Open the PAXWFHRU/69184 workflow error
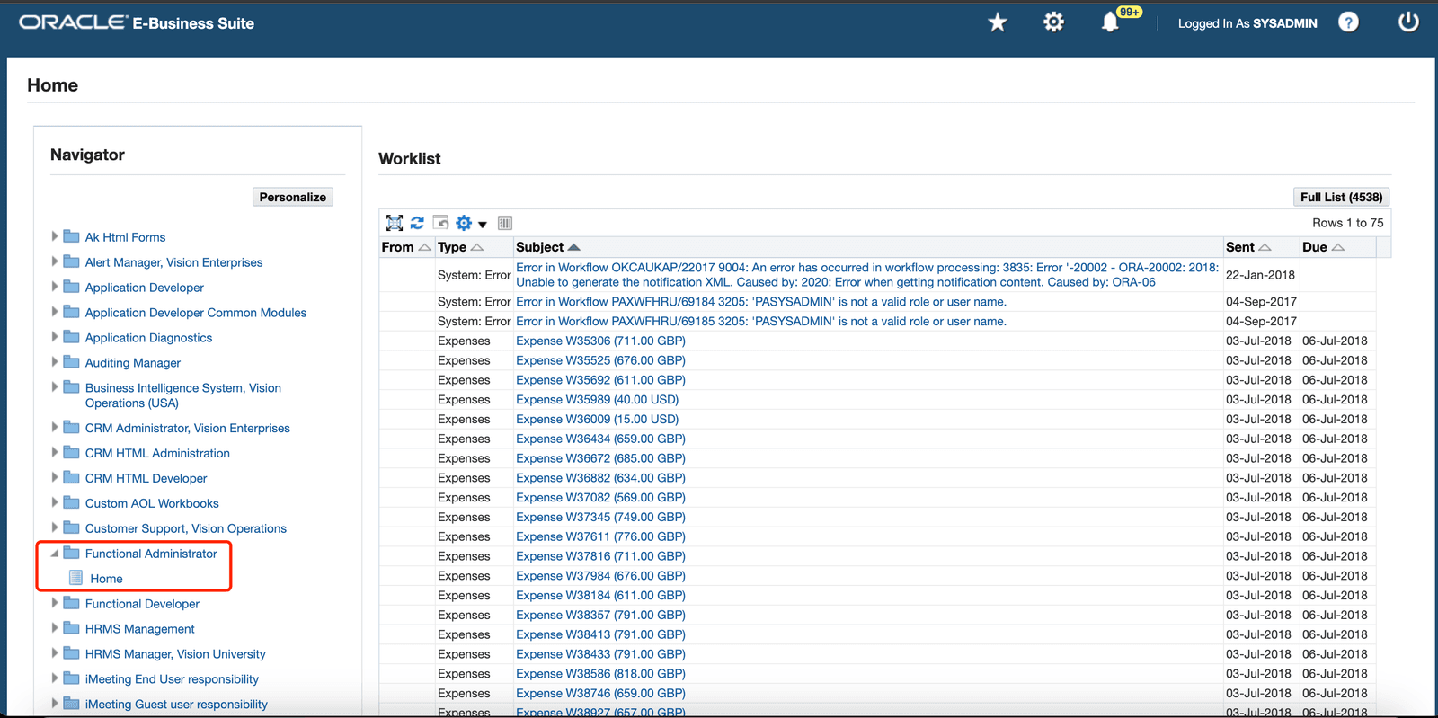Image resolution: width=1438 pixels, height=718 pixels. [x=761, y=301]
